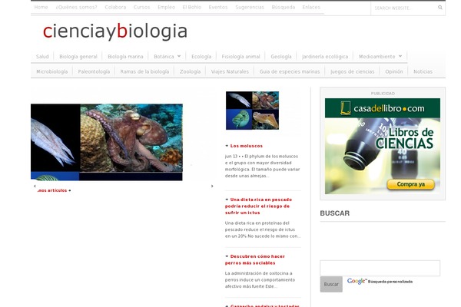The image size is (461, 307).
Task: Select the Paleontología category
Action: point(94,71)
